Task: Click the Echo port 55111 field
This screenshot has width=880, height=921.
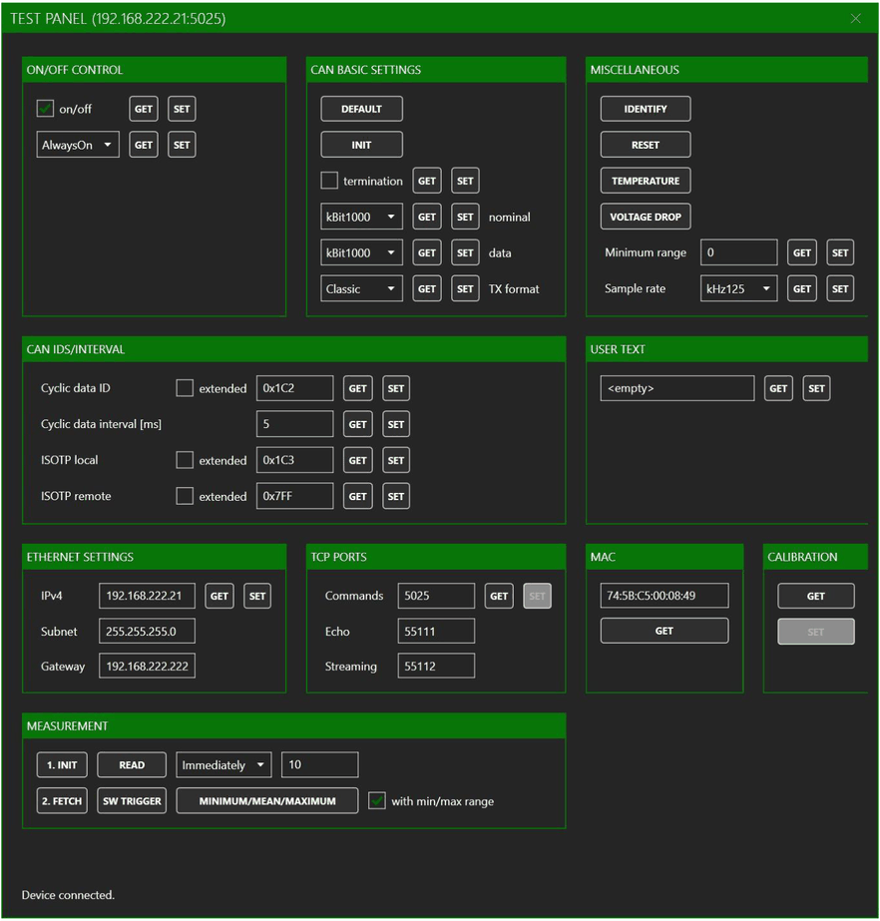Action: click(436, 631)
